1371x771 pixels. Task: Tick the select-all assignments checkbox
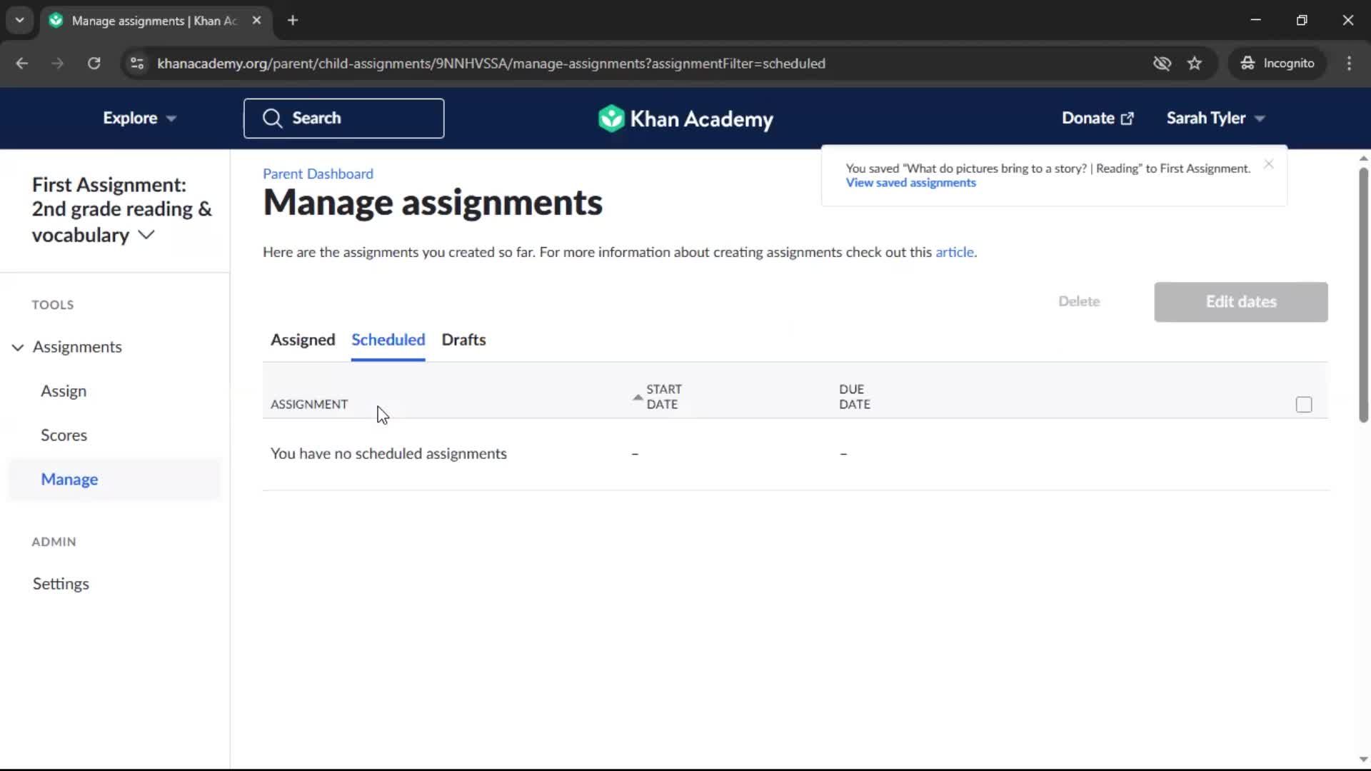coord(1304,405)
